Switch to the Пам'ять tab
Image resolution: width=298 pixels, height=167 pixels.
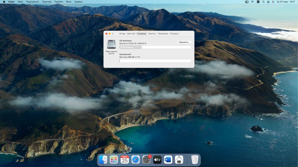(152, 34)
